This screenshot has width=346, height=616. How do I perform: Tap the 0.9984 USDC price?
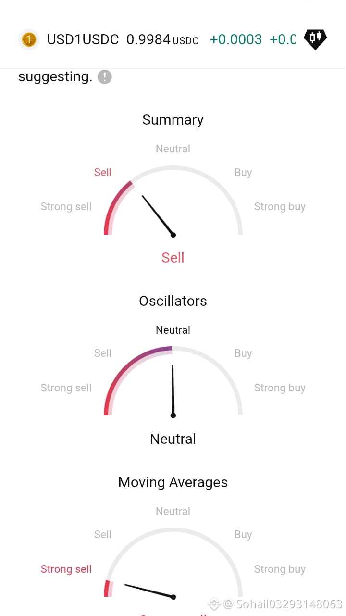[162, 40]
